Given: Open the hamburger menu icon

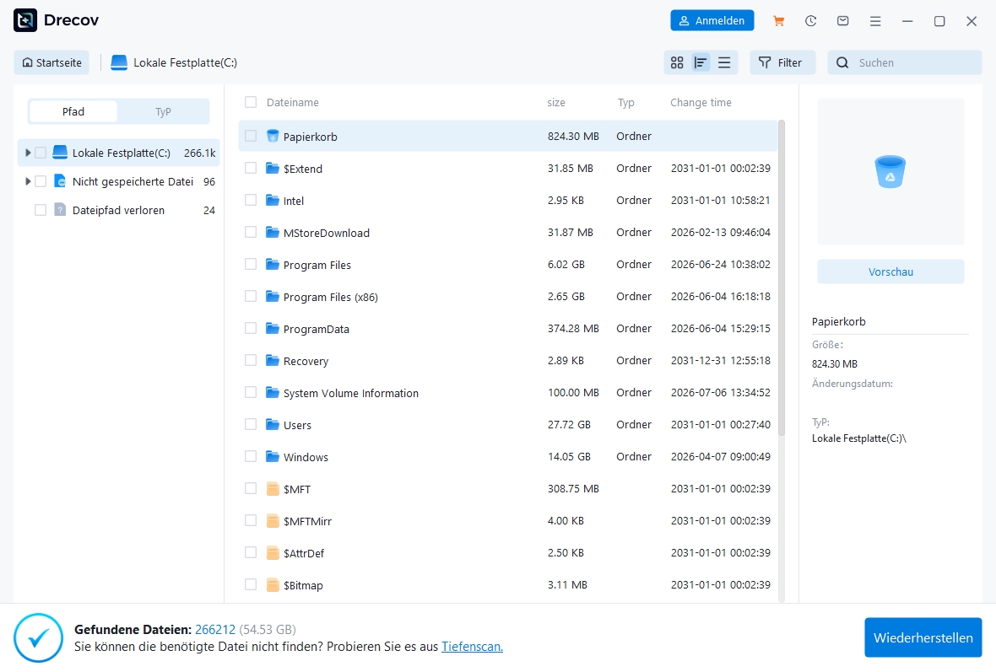Looking at the screenshot, I should [875, 21].
